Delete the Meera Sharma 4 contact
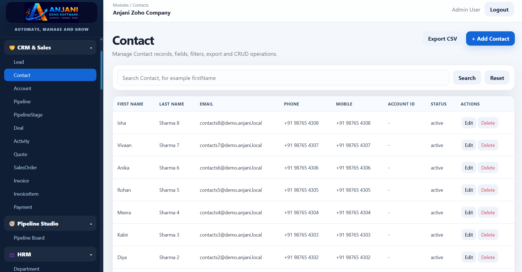 [x=488, y=213]
